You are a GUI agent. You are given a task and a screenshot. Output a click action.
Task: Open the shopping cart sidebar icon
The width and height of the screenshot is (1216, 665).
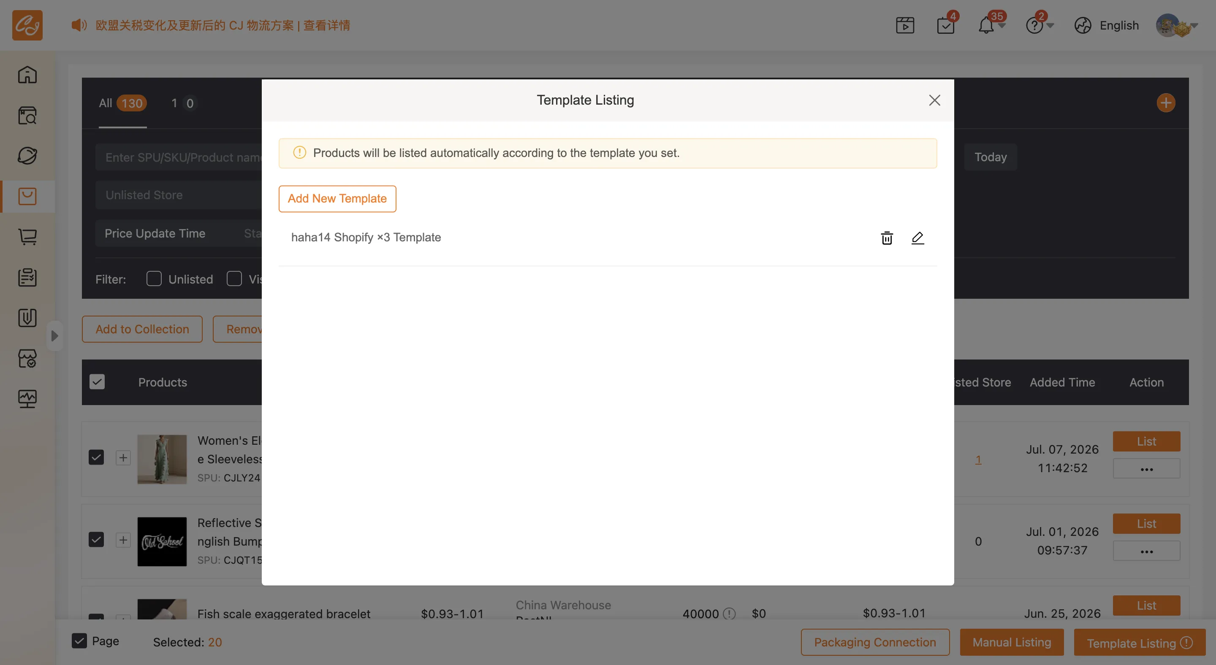pyautogui.click(x=27, y=237)
